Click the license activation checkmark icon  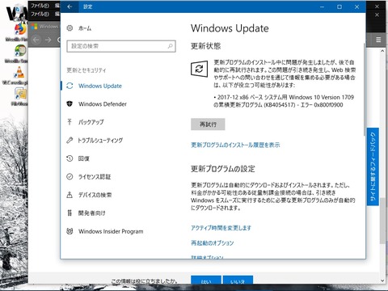click(x=70, y=176)
